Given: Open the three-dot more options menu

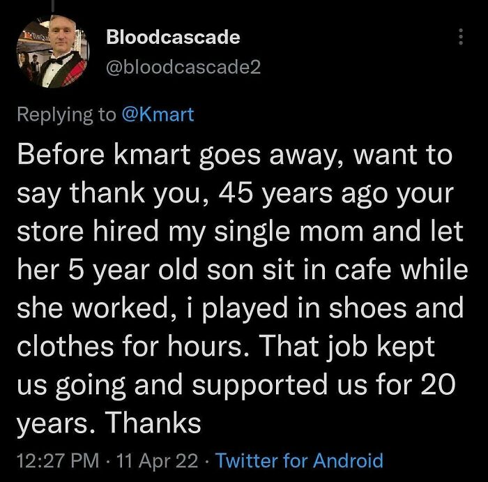Looking at the screenshot, I should [x=461, y=38].
